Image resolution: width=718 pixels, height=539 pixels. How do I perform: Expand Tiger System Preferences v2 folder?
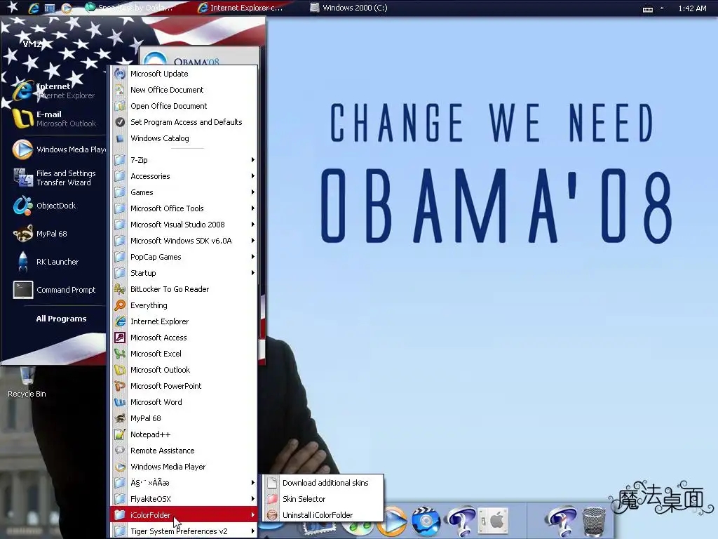184,531
